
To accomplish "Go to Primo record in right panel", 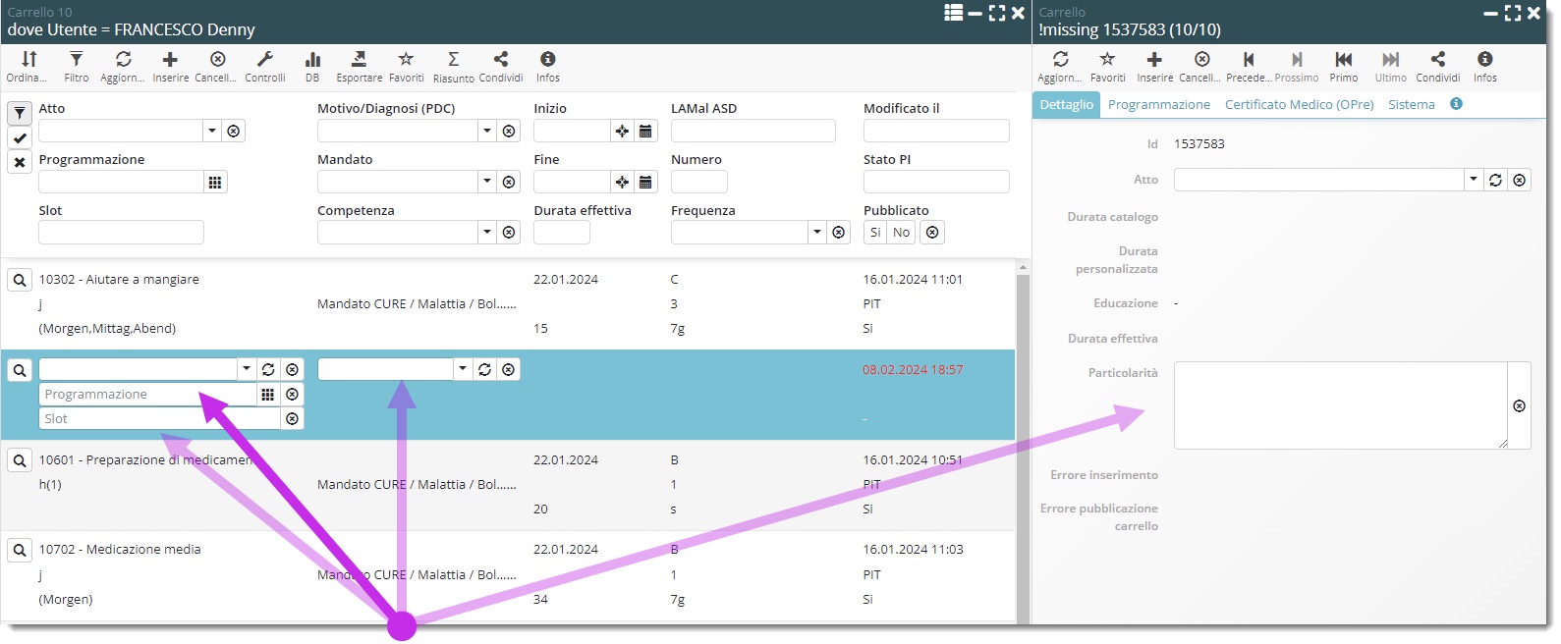I will 1343,61.
